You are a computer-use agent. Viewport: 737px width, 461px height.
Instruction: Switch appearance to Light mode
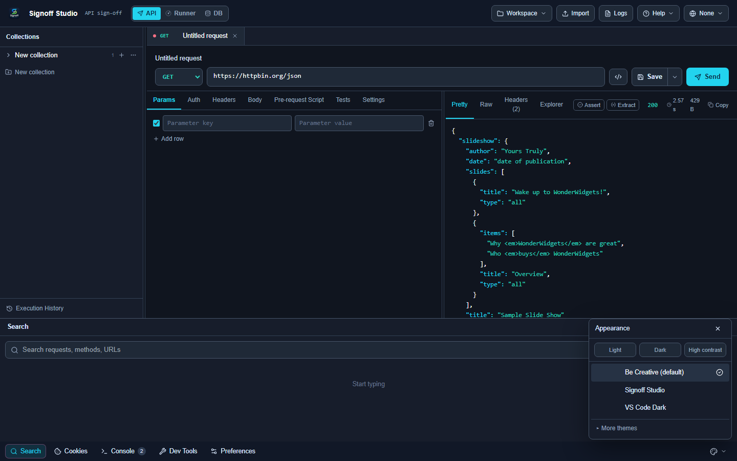point(615,350)
